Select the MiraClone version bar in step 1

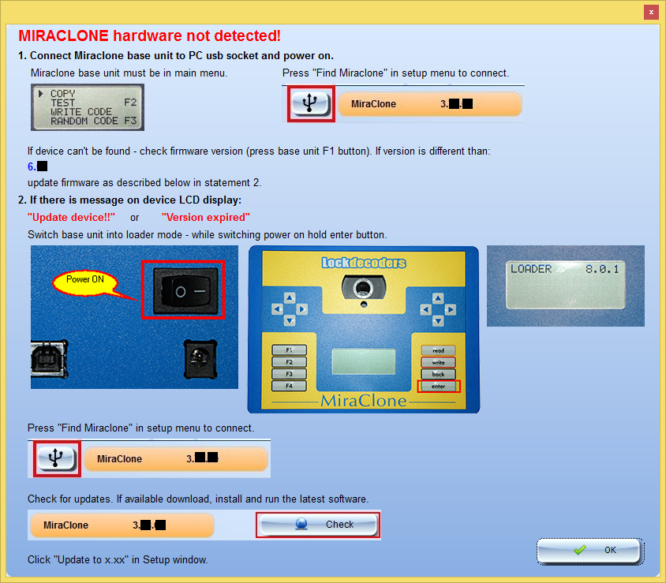click(x=430, y=104)
